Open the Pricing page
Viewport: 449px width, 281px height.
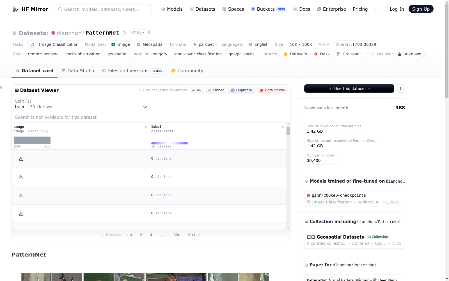click(x=360, y=9)
